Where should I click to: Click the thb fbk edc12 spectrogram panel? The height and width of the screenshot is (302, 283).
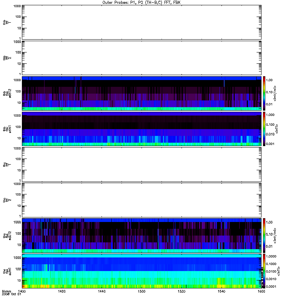(x=141, y=93)
